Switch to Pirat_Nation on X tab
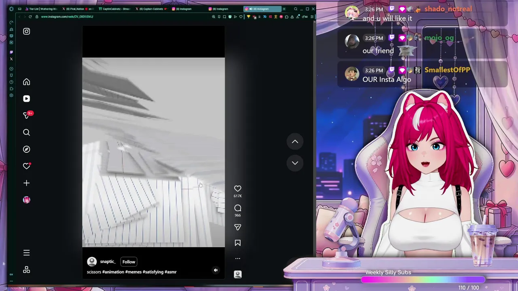The width and height of the screenshot is (518, 291). pyautogui.click(x=78, y=9)
